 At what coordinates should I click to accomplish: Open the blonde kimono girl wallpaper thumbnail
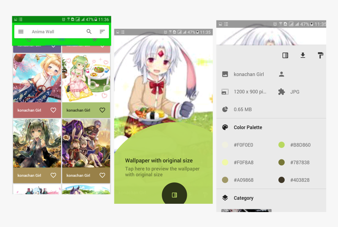coord(37,78)
